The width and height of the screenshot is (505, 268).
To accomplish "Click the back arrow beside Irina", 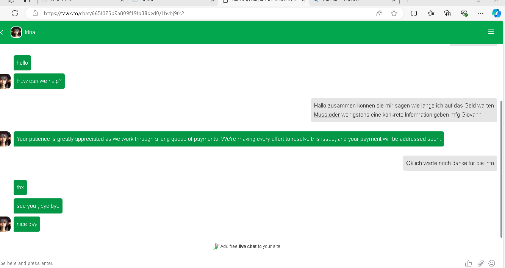I will tap(2, 33).
